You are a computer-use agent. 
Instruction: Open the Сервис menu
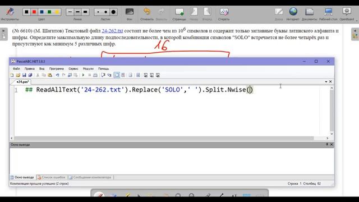click(x=73, y=68)
